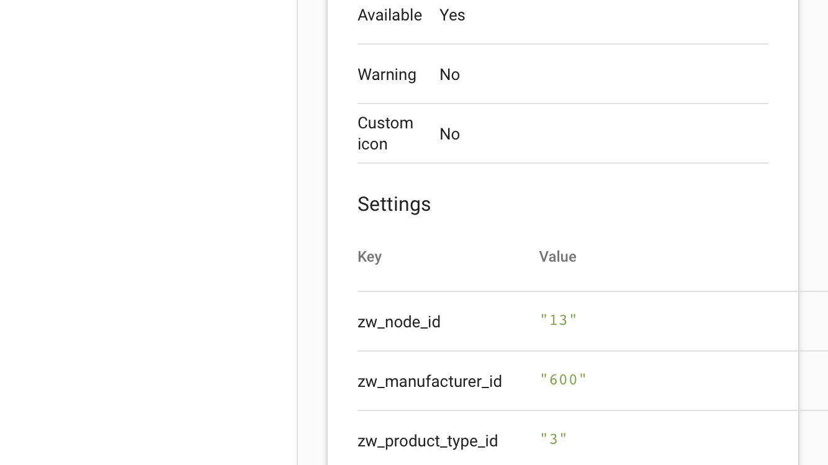
Task: Click the Warning property label
Action: pyautogui.click(x=387, y=74)
